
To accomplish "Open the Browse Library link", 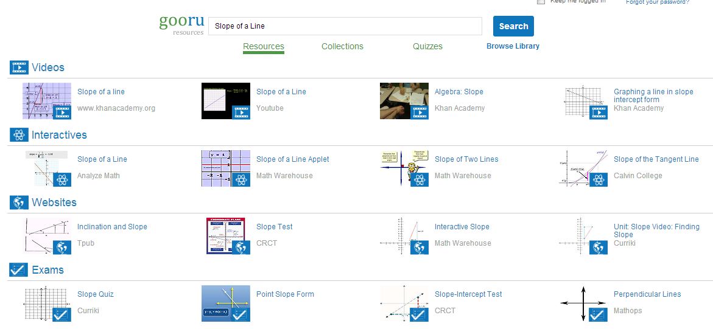I will click(513, 46).
